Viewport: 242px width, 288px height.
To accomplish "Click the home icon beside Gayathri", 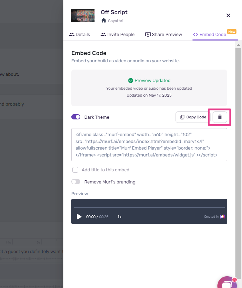I will tap(104, 20).
